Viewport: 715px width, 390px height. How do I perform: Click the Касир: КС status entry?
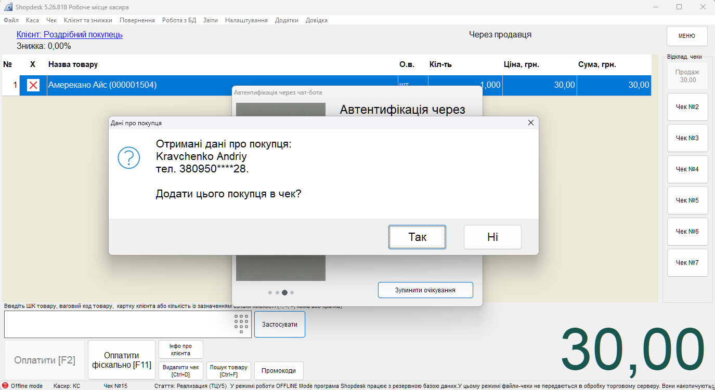(67, 386)
